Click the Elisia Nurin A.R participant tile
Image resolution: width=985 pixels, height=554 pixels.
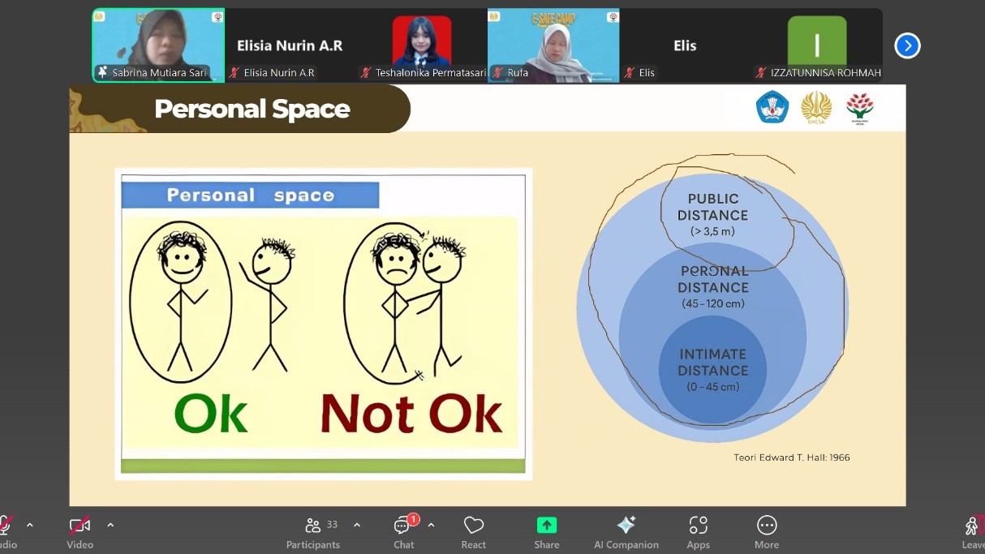(x=290, y=45)
